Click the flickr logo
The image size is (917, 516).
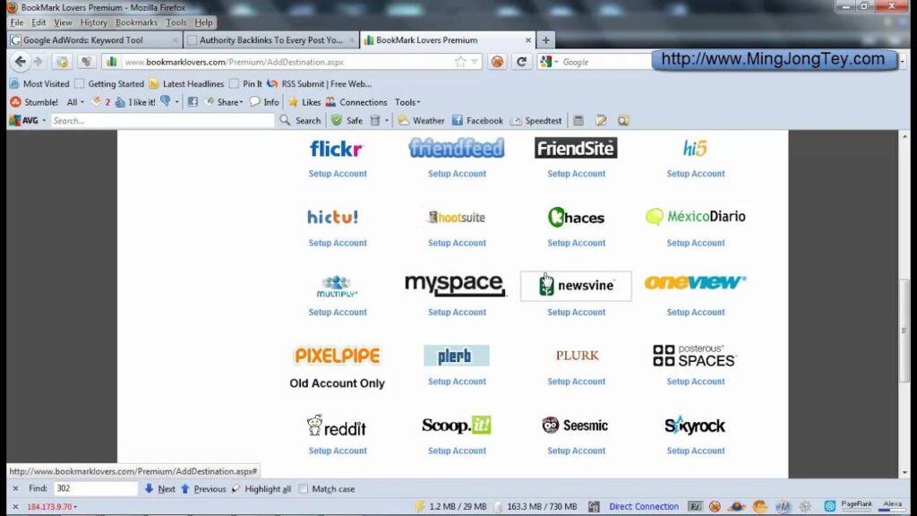tap(337, 149)
